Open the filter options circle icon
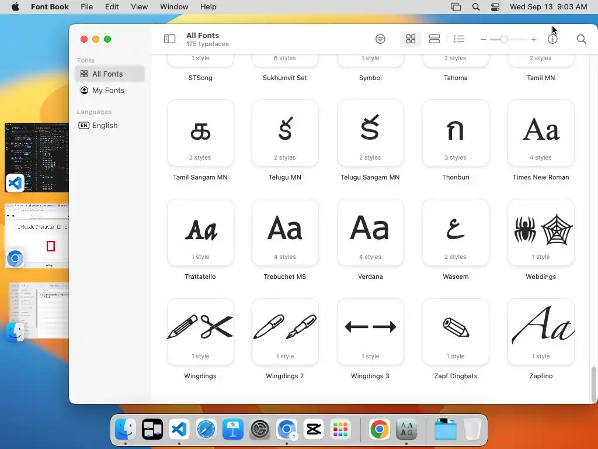The width and height of the screenshot is (598, 449). [380, 39]
